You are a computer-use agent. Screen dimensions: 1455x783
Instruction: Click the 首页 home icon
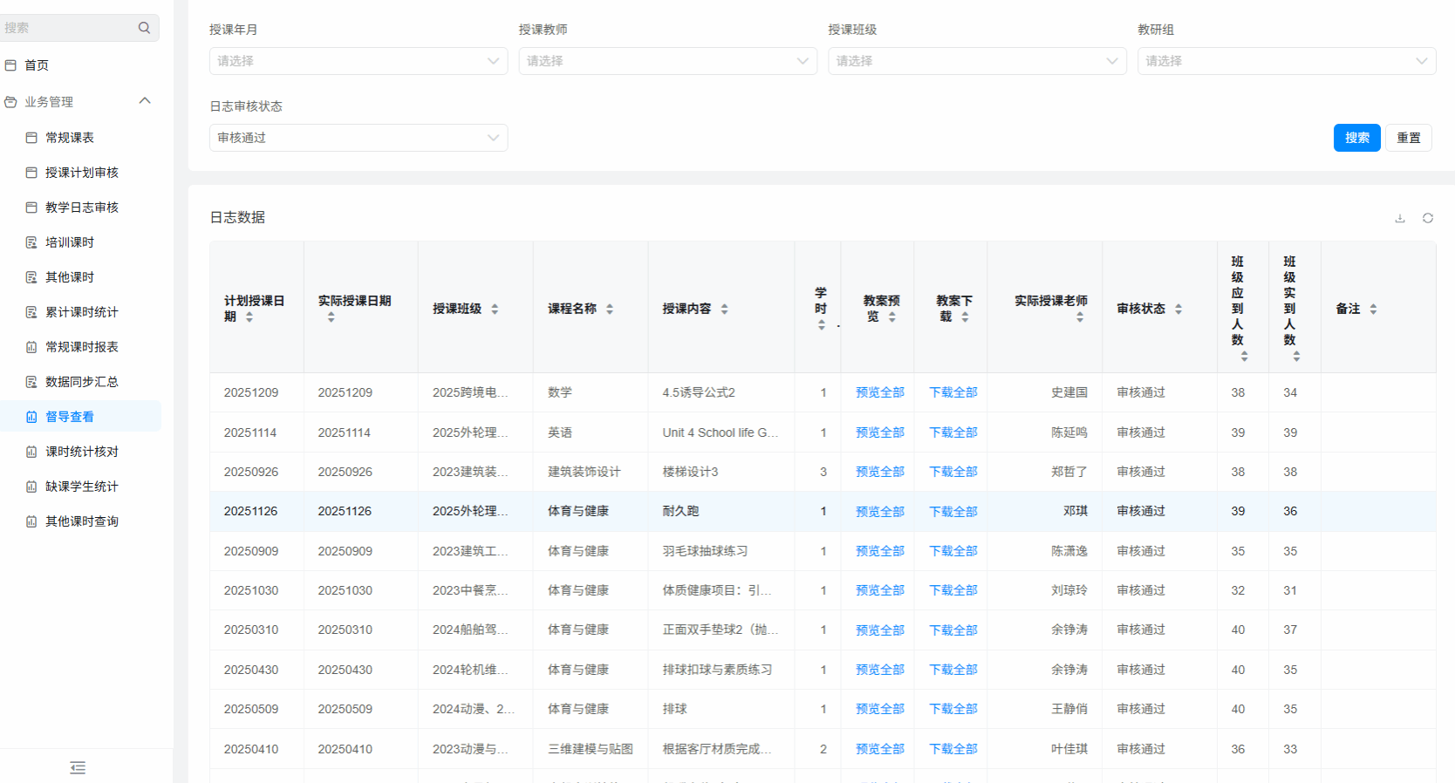[x=10, y=65]
